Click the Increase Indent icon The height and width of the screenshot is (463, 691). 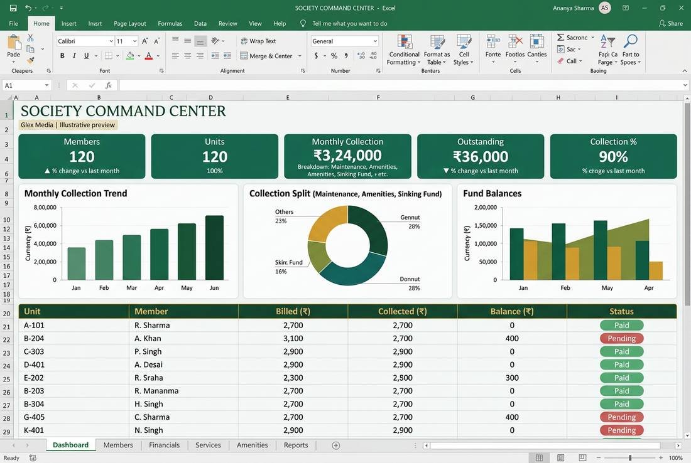point(227,55)
